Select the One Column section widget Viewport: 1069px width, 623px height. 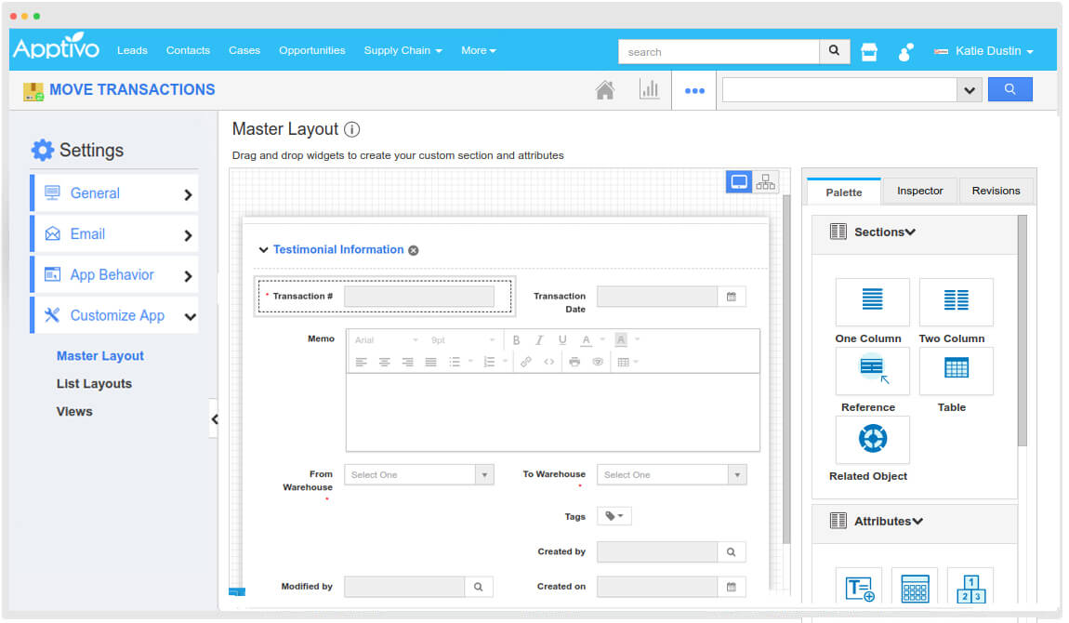(x=872, y=301)
